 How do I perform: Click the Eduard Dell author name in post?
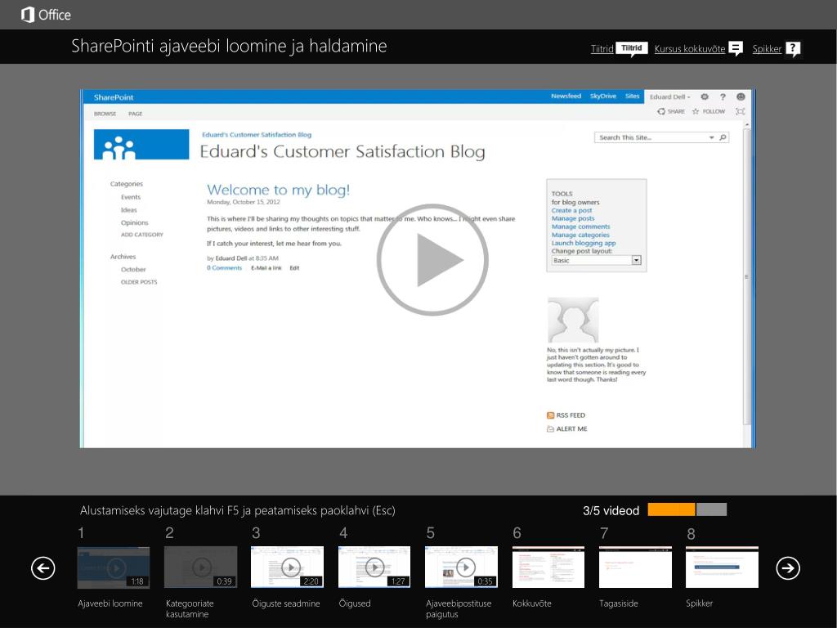[231, 258]
